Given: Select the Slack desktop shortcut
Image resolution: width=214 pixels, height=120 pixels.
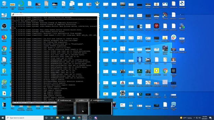Looking at the screenshot, I should pyautogui.click(x=174, y=38).
